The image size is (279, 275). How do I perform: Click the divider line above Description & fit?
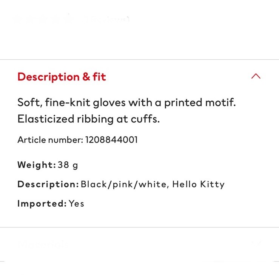[x=139, y=59]
